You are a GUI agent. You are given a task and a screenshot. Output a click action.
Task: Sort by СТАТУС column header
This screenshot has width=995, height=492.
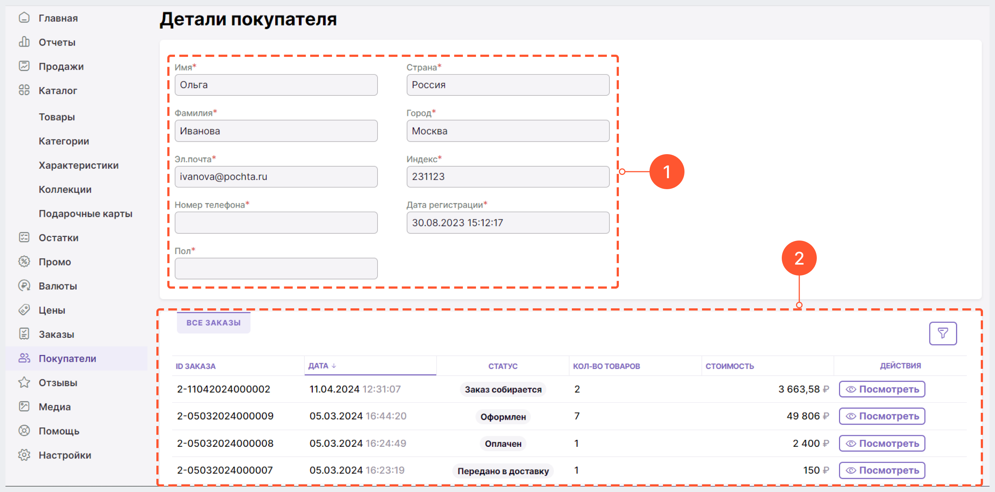pyautogui.click(x=503, y=366)
